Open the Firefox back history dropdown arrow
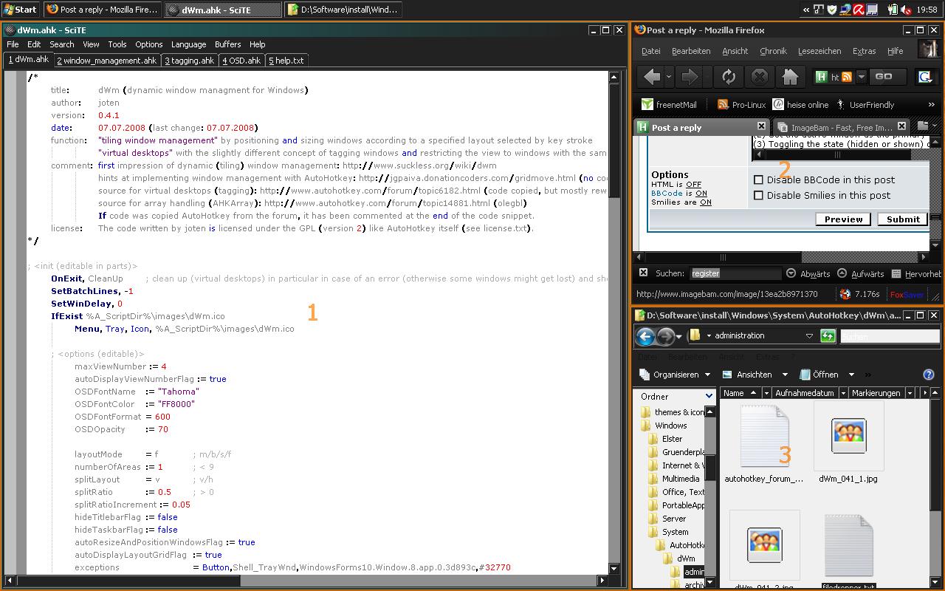 (x=669, y=77)
